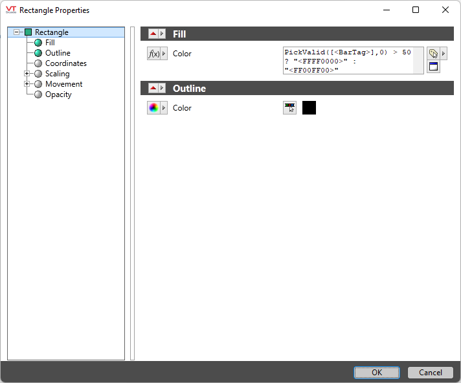Select Coordinates in the property tree
This screenshot has height=383, width=461.
65,63
